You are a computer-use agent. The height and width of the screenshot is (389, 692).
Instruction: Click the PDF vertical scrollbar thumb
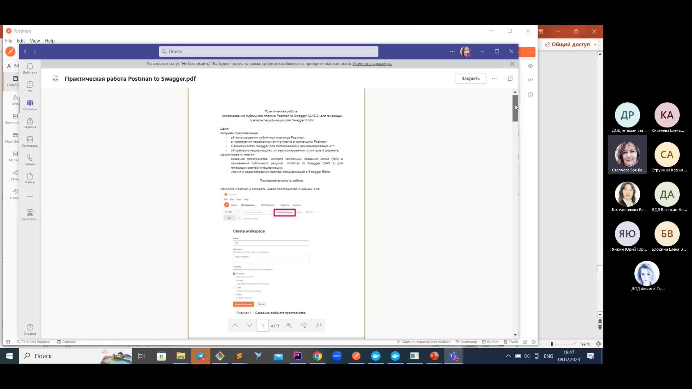(x=515, y=108)
